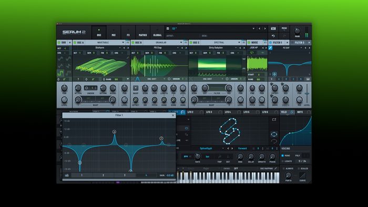Go to next preset arrow in top bar

(x=265, y=28)
